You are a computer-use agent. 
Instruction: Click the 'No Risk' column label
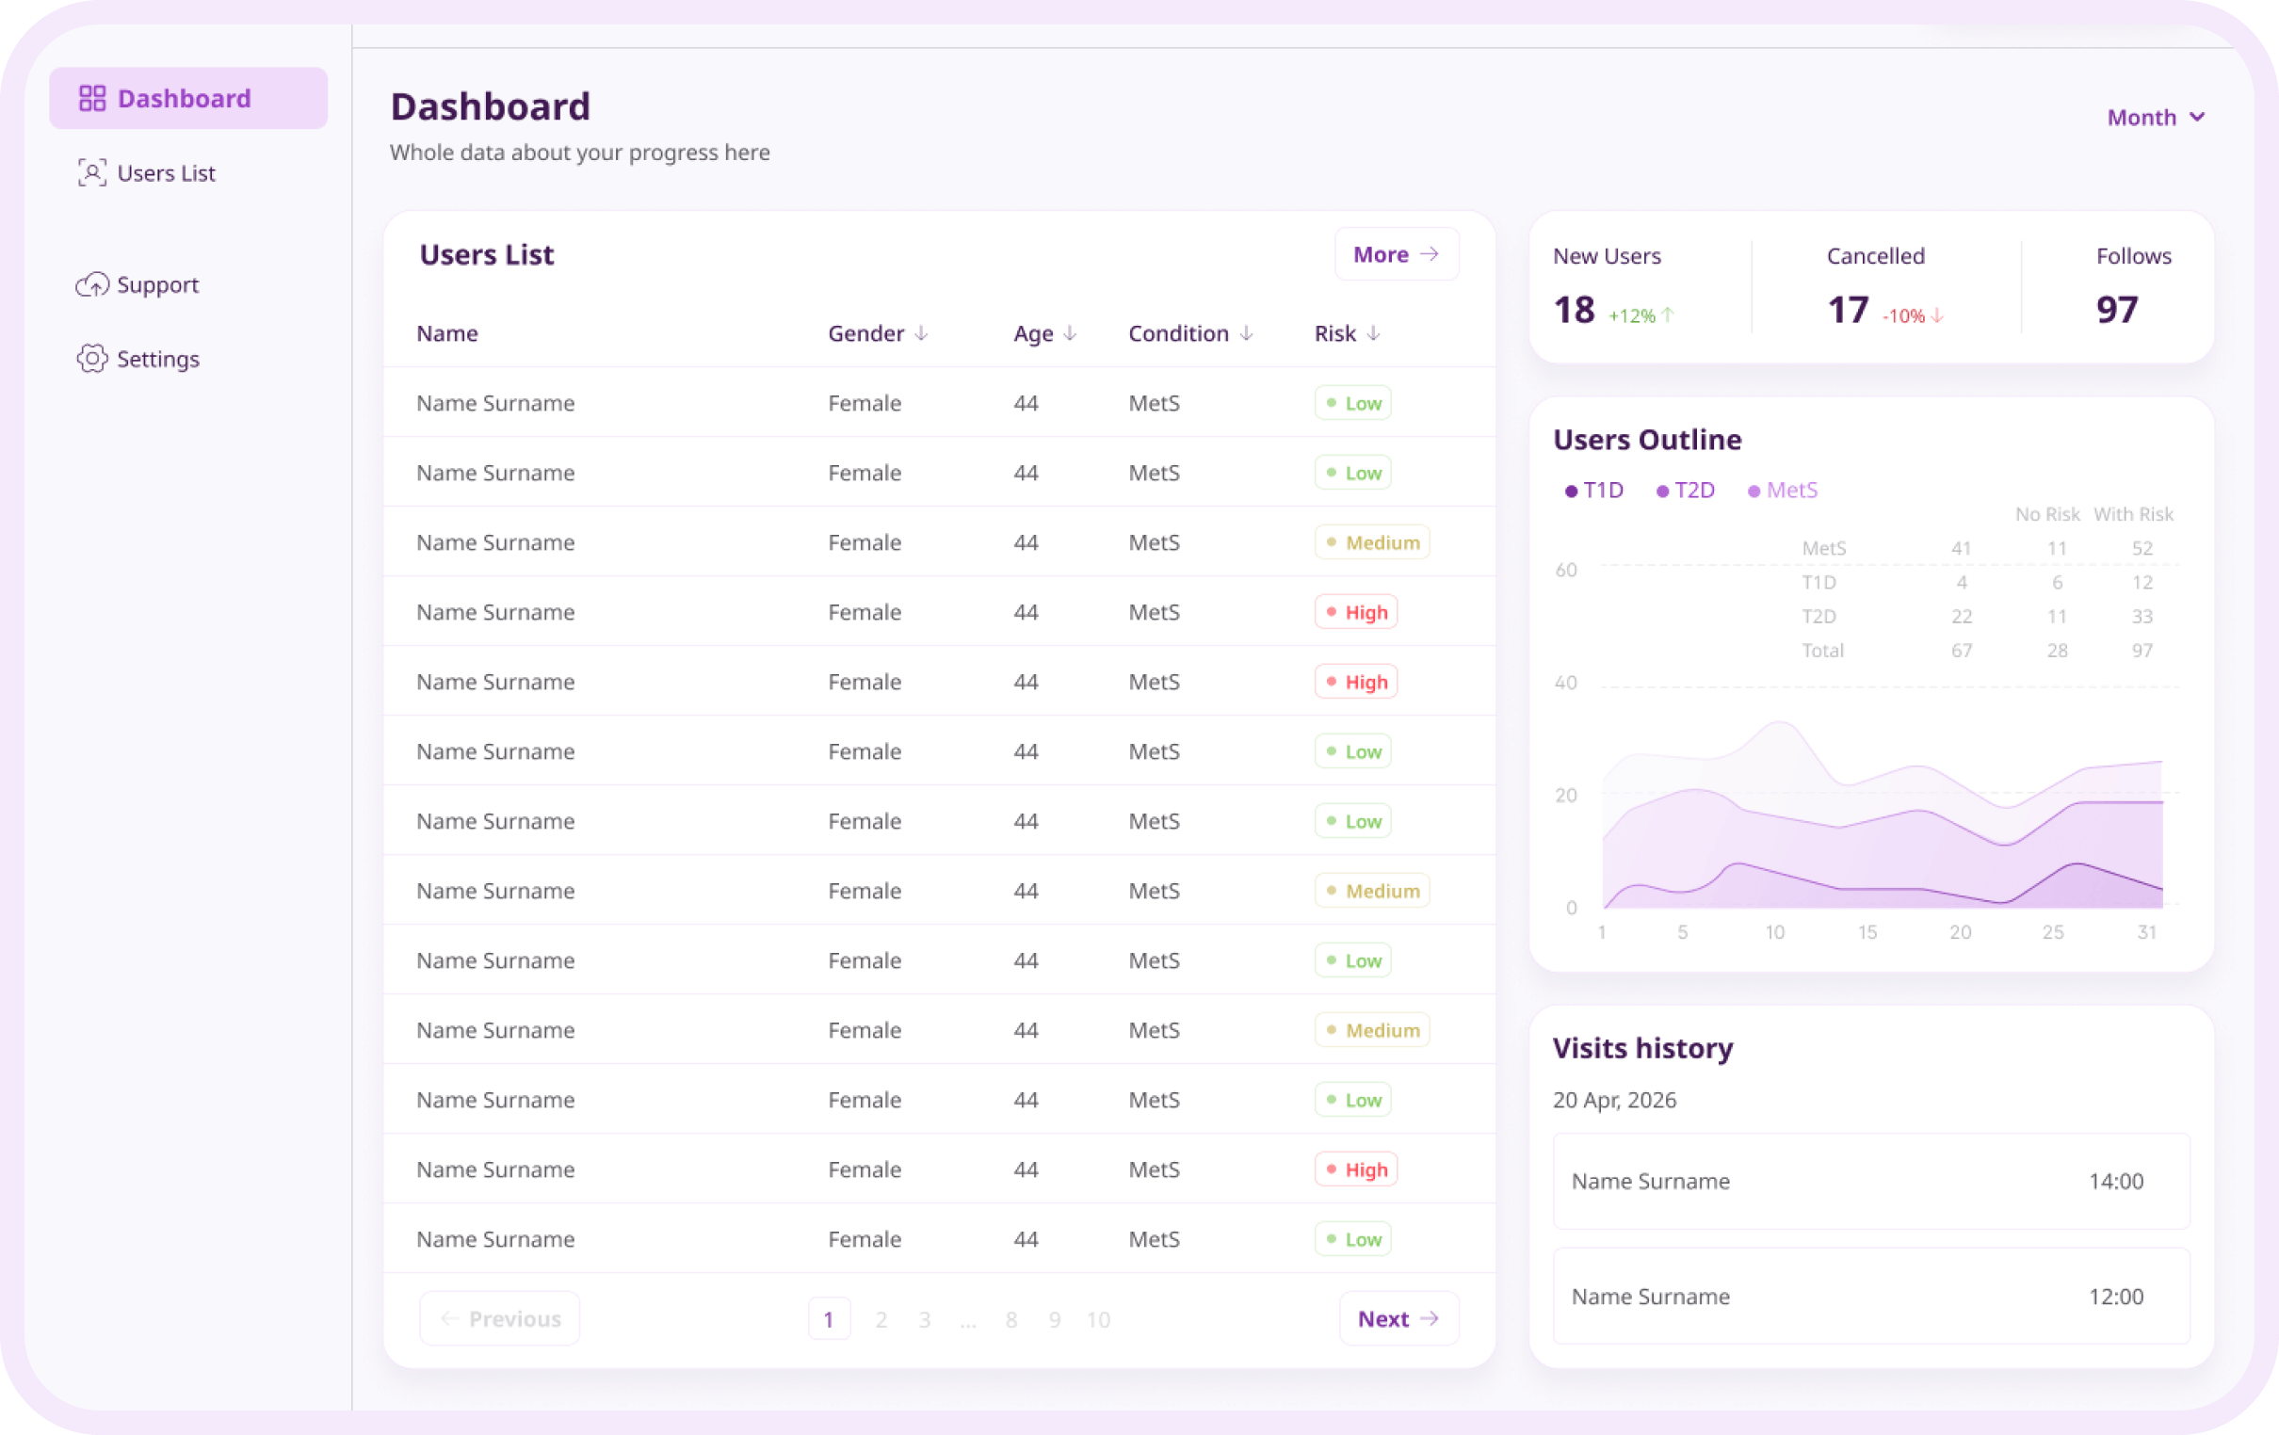point(2047,514)
